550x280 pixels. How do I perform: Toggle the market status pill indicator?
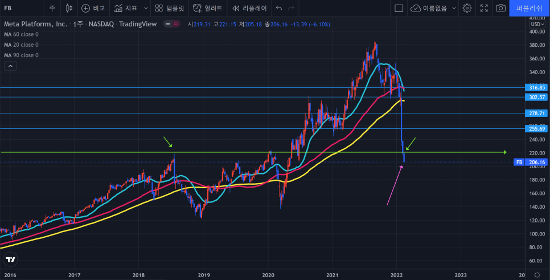(172, 24)
